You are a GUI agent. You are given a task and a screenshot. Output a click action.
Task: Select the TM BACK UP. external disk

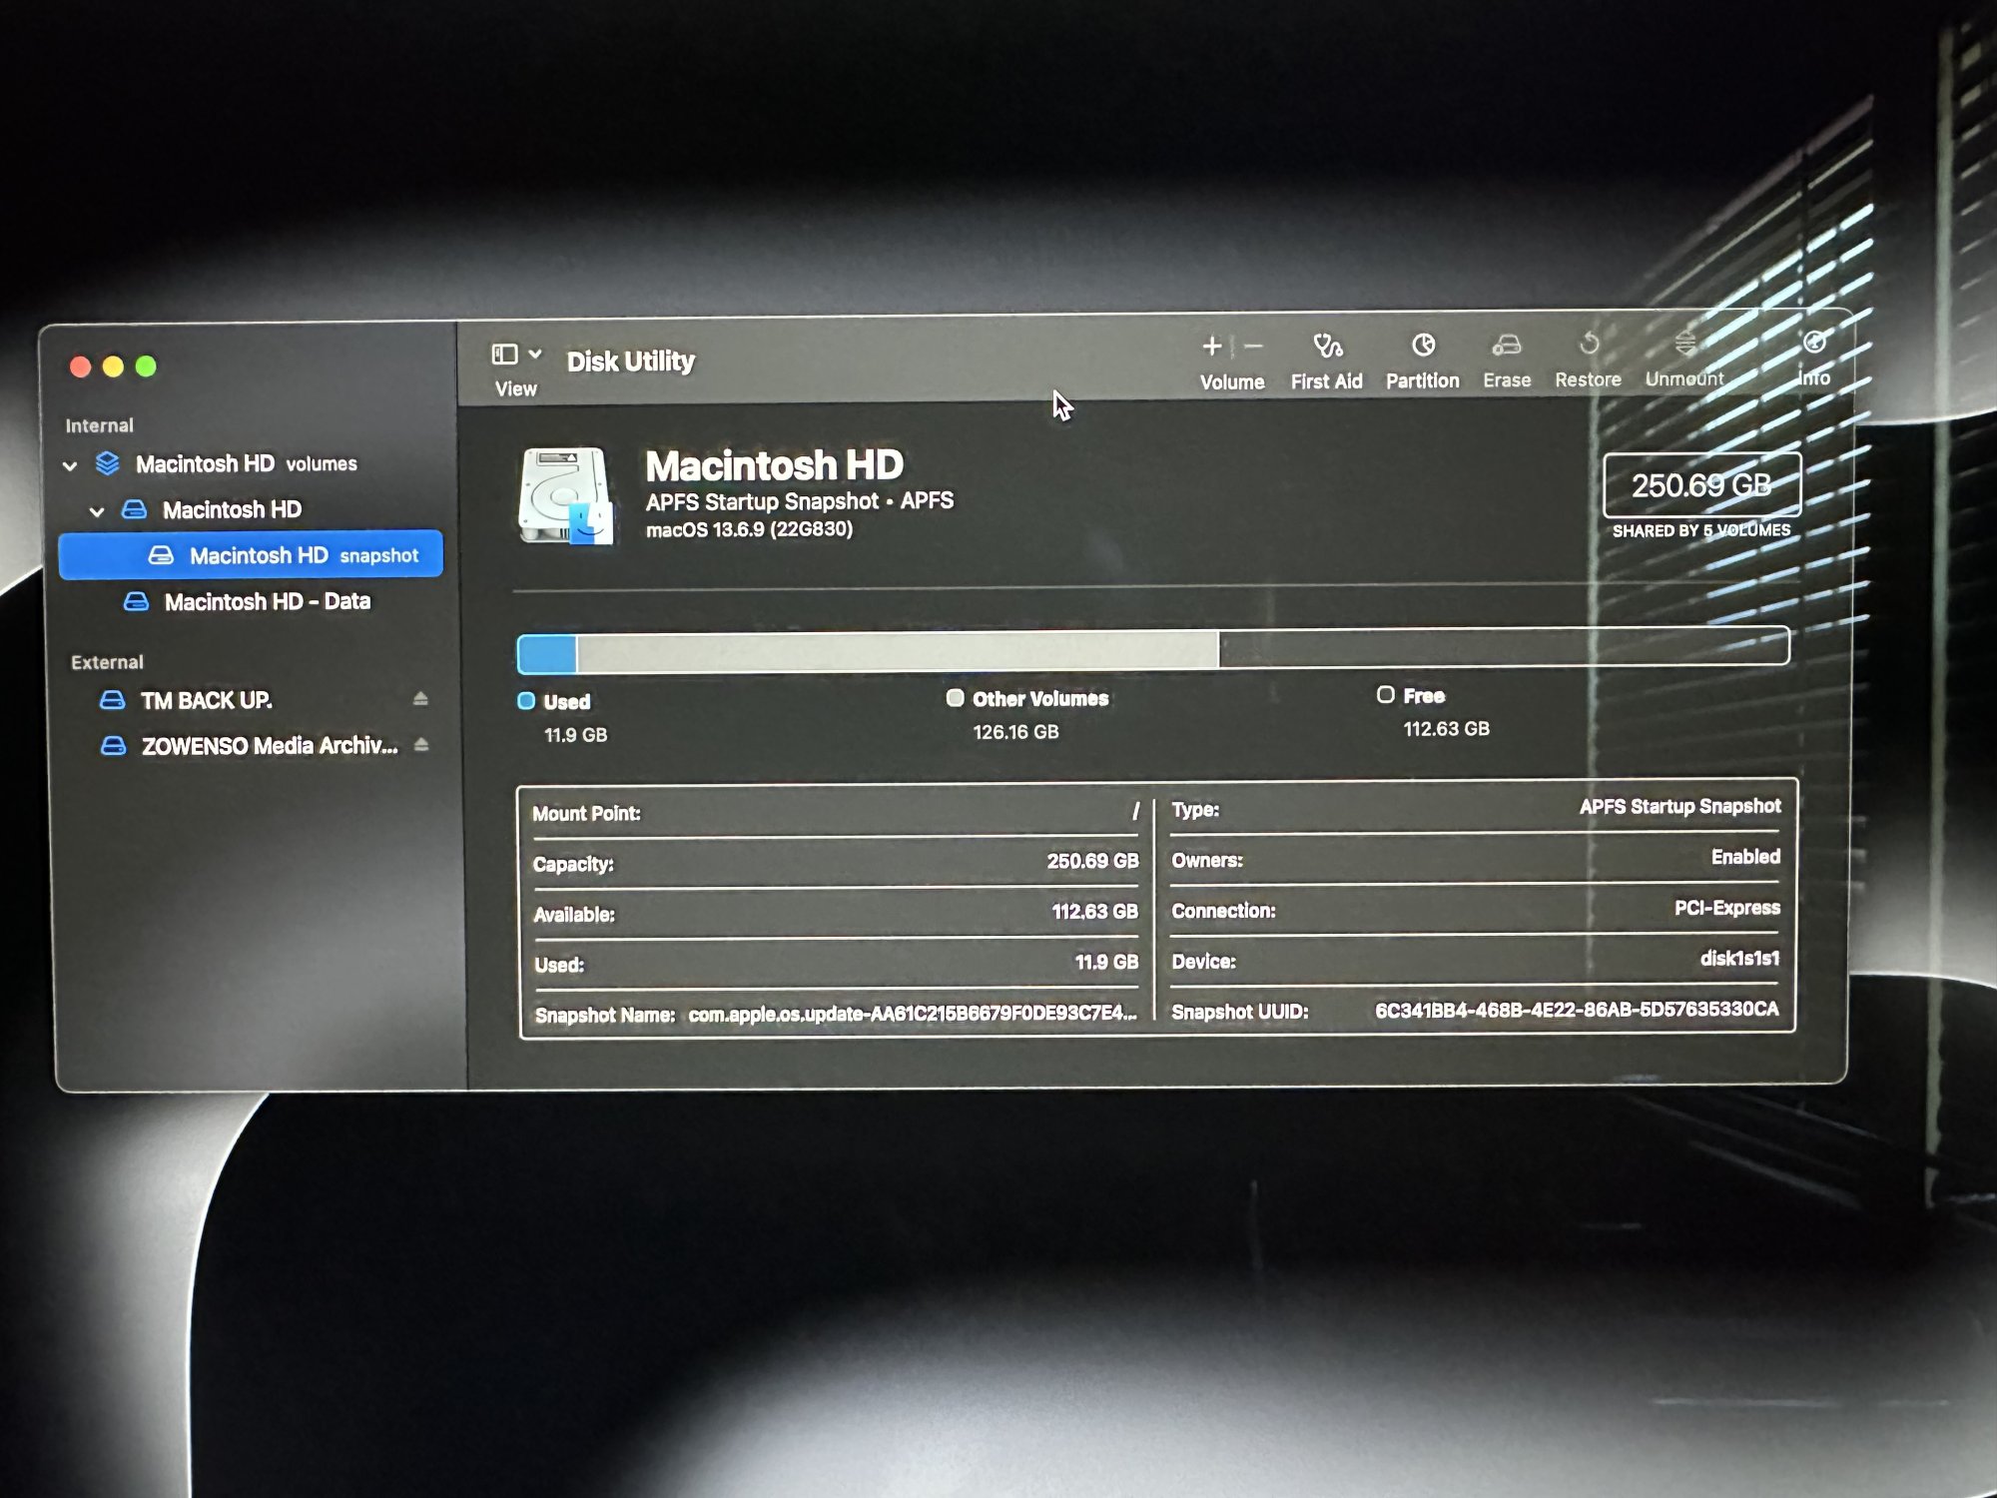click(206, 701)
